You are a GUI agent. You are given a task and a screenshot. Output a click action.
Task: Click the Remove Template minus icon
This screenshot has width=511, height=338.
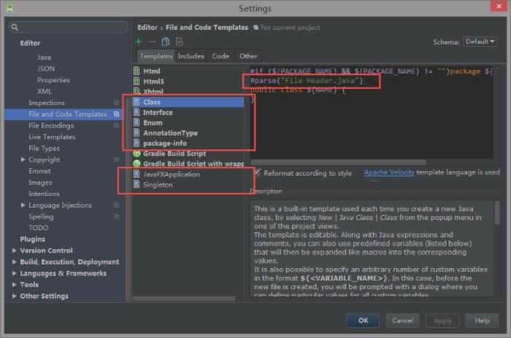tap(152, 42)
